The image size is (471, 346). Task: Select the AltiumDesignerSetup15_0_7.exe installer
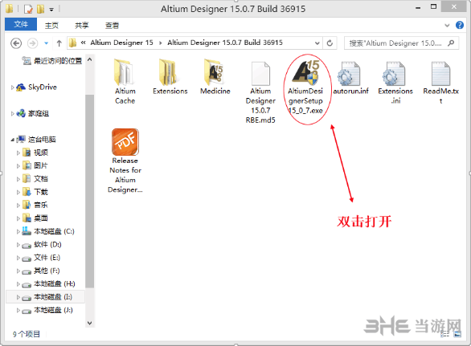tap(305, 88)
